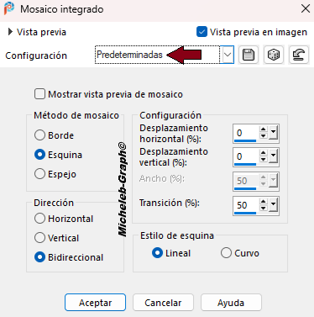The height and width of the screenshot is (317, 314).
Task: Open the Configuración presets dropdown
Action: tap(228, 55)
